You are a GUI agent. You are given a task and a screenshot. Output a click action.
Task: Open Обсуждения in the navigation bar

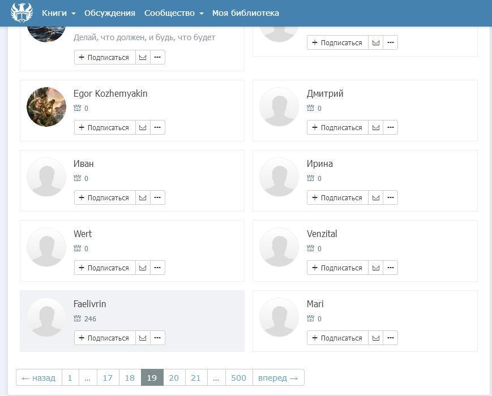[x=110, y=13]
